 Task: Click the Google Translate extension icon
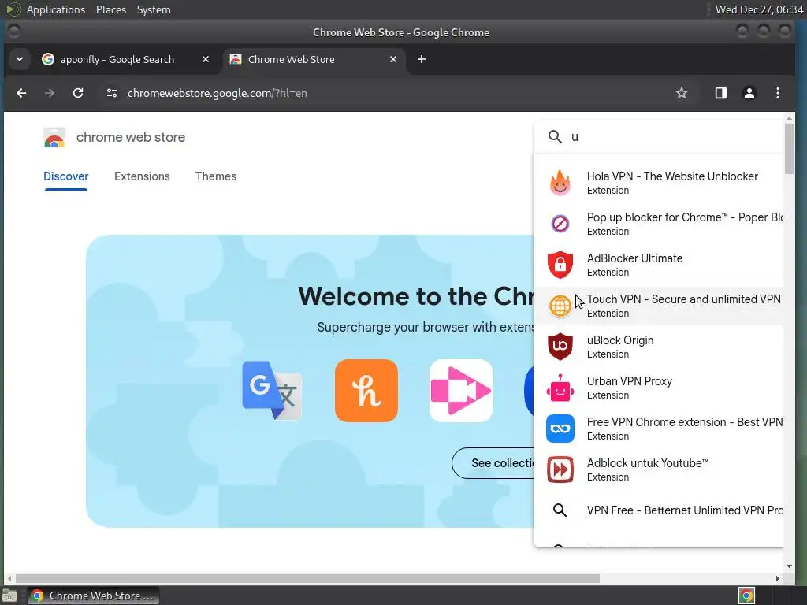coord(272,391)
